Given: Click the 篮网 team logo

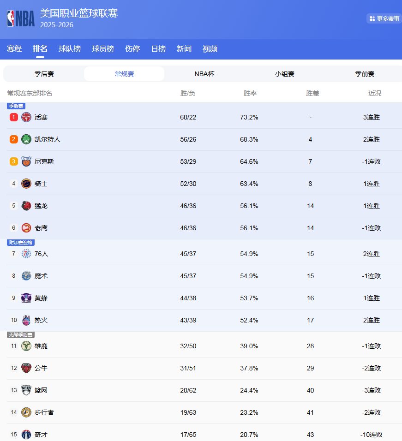Looking at the screenshot, I should [x=26, y=390].
